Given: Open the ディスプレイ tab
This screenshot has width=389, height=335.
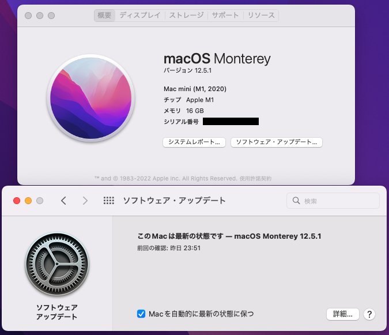Looking at the screenshot, I should coord(140,16).
